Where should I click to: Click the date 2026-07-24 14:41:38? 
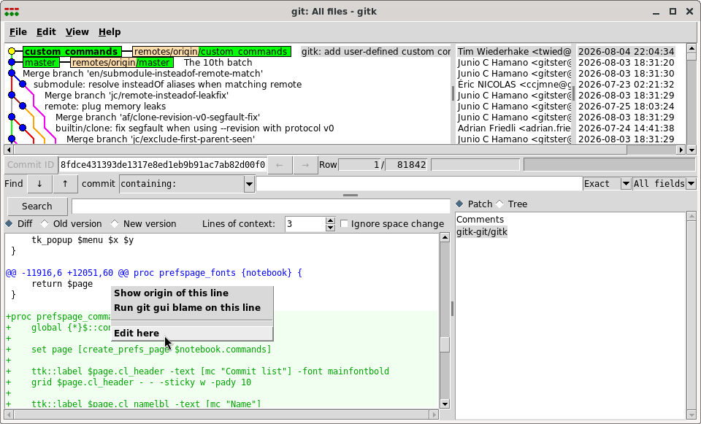click(626, 128)
